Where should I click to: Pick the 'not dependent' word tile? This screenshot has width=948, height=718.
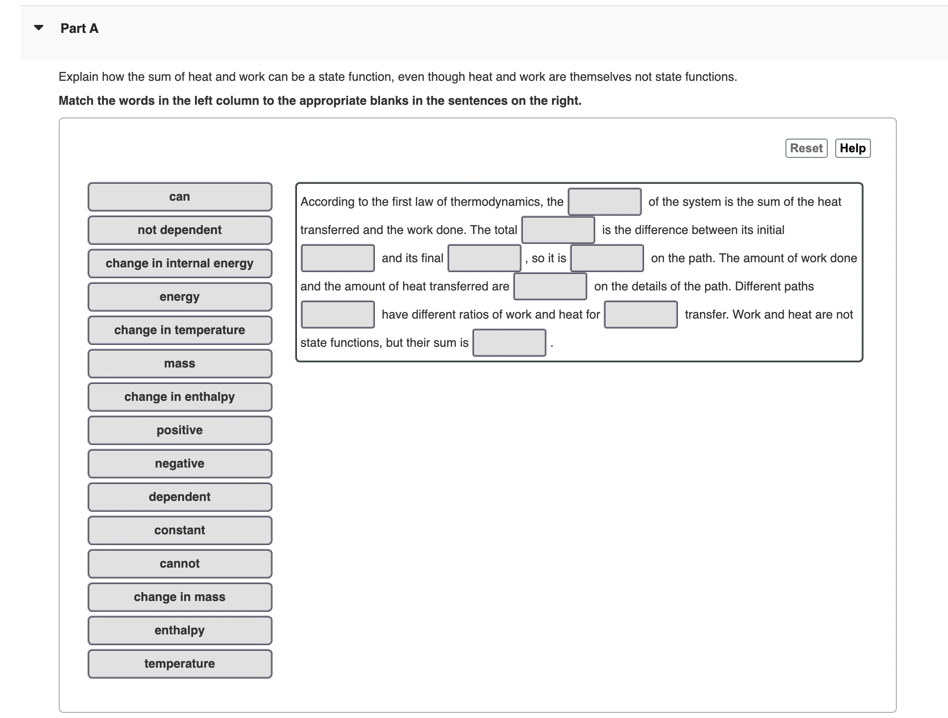179,230
